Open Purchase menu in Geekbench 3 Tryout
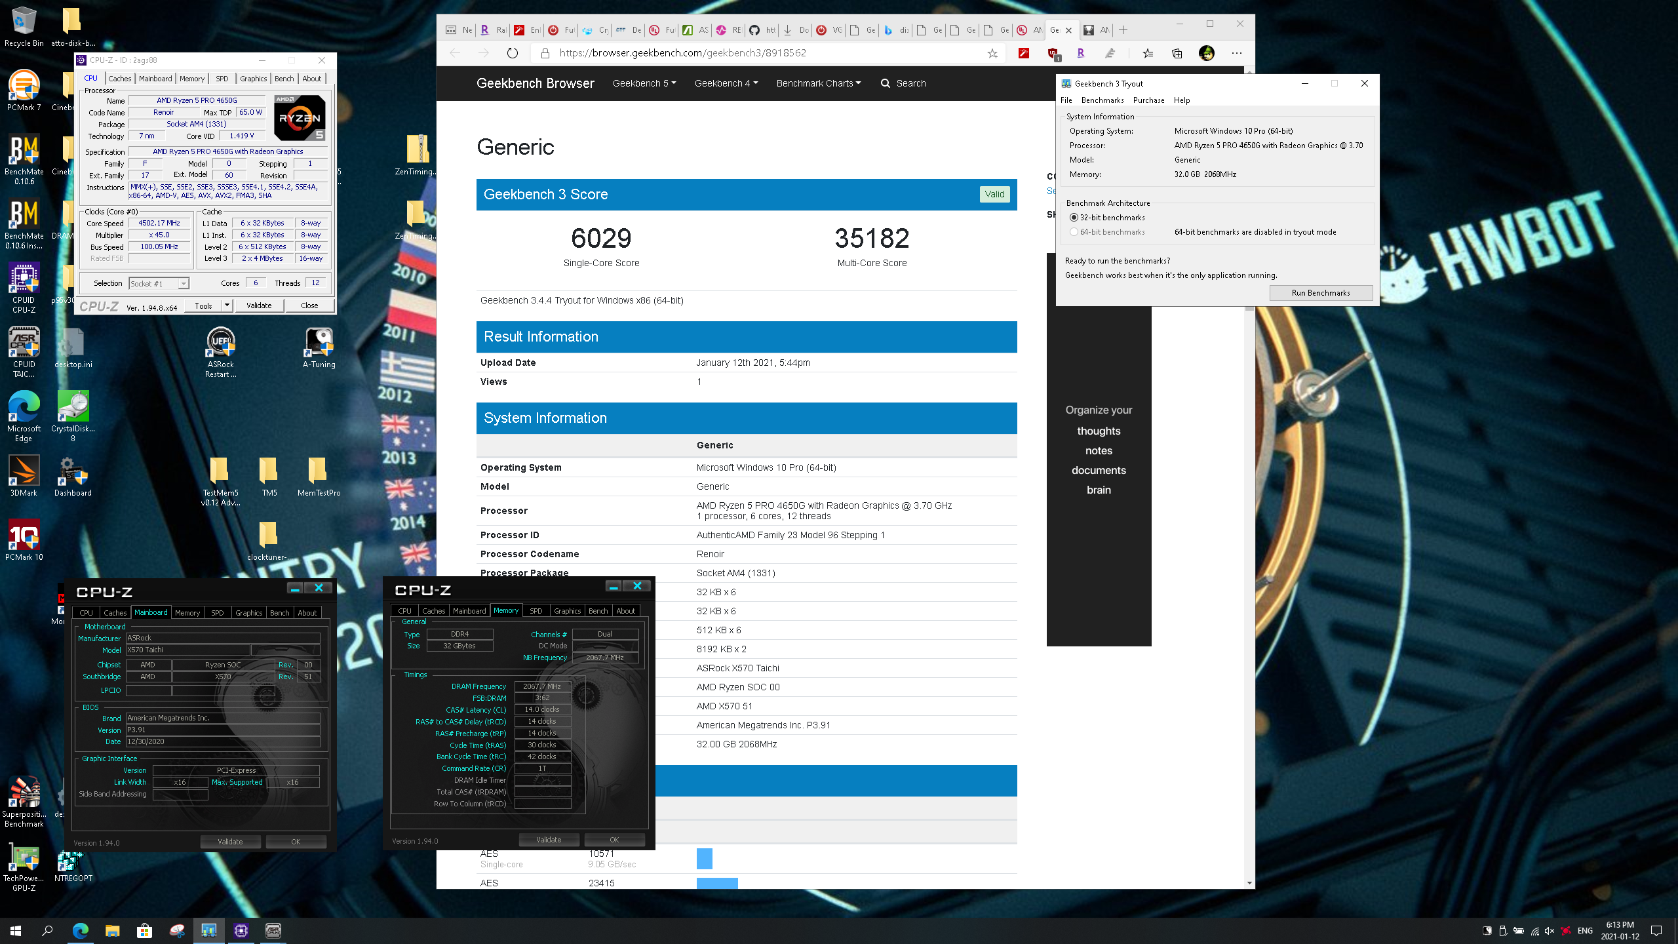Viewport: 1678px width, 944px height. coord(1148,100)
